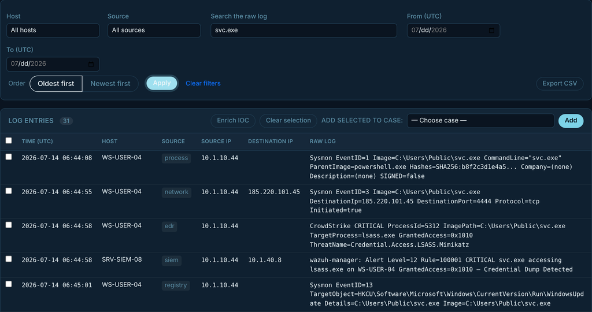
Task: Click the Sysmon EventID=3 raw log text
Action: tap(424, 201)
